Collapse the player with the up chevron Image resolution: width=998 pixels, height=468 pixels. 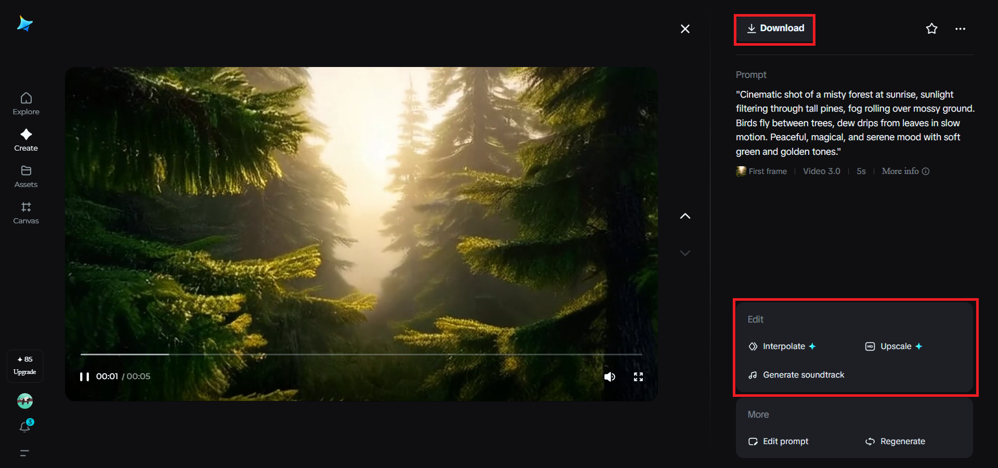click(685, 216)
